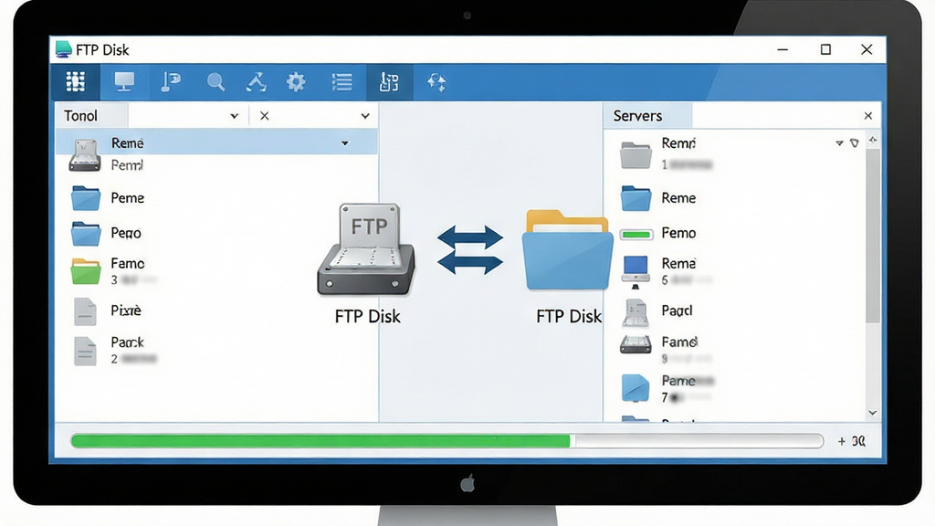Open search with magnifier toolbar icon
This screenshot has height=526, width=935.
(215, 82)
